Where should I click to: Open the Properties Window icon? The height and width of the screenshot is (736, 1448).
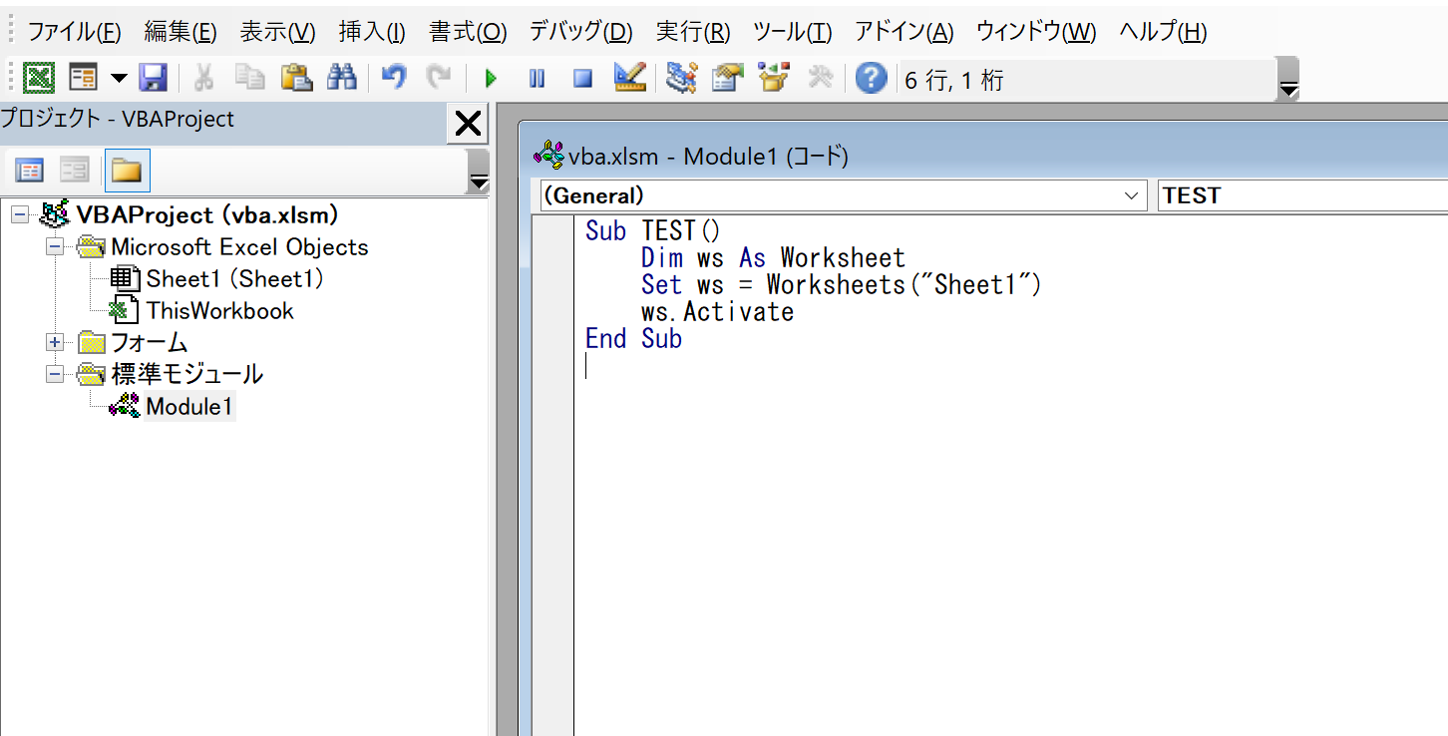point(727,78)
